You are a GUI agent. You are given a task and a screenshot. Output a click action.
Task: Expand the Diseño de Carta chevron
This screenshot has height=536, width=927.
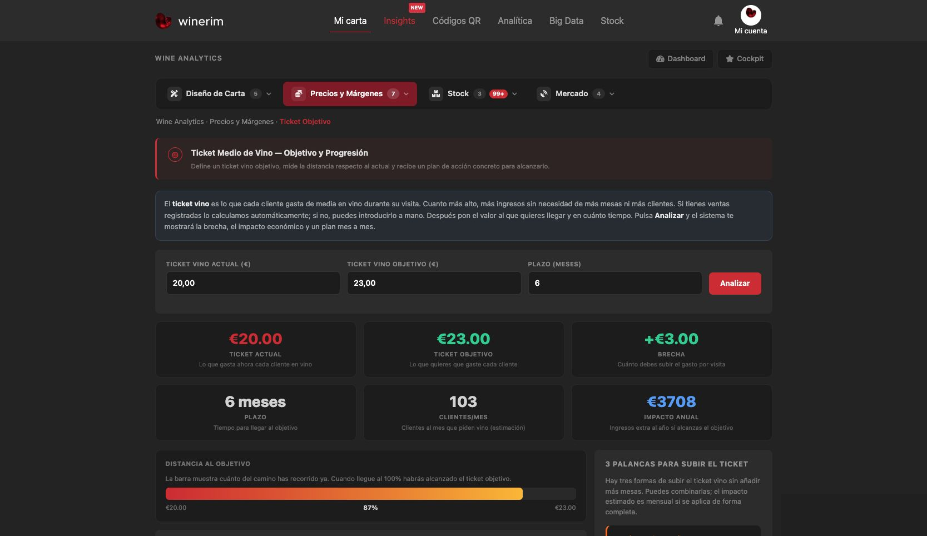pyautogui.click(x=269, y=94)
